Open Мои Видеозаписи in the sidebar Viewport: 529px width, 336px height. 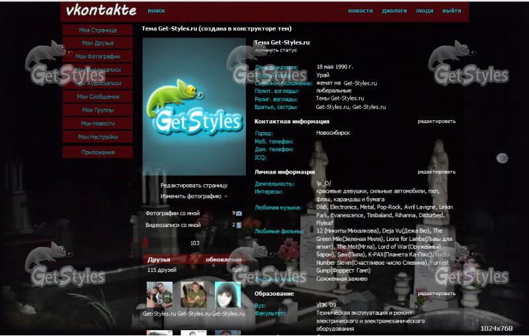(x=97, y=70)
